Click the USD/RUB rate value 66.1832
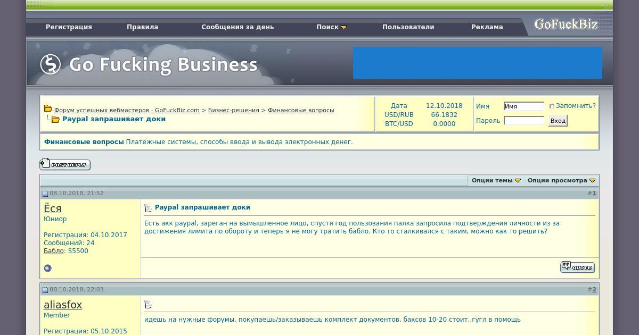639x335 pixels. (x=444, y=115)
